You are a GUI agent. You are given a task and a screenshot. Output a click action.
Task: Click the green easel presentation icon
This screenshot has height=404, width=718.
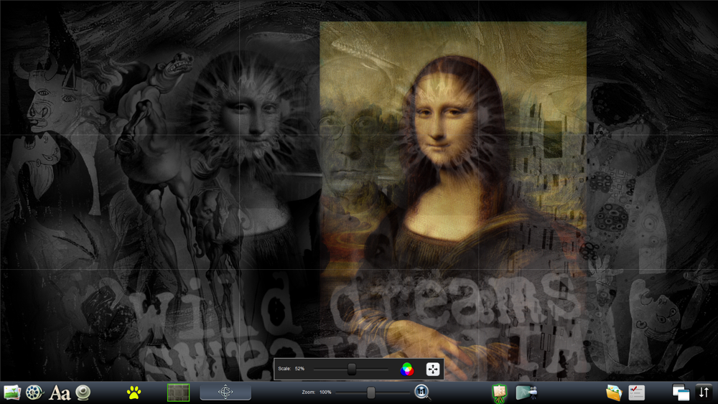(499, 393)
